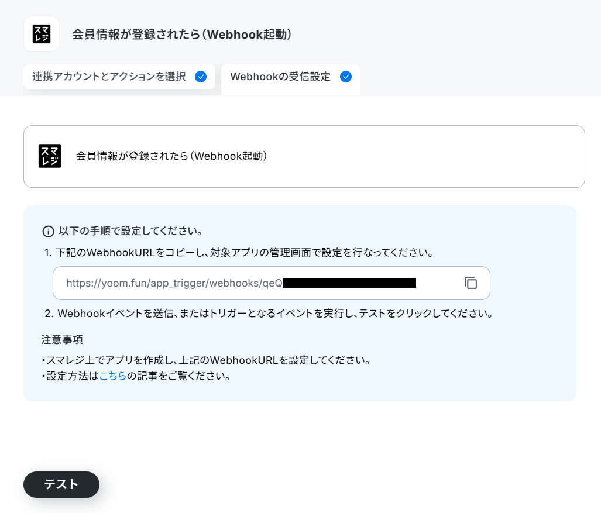Focus the Webhook URL text field
601x513 pixels.
(x=272, y=283)
